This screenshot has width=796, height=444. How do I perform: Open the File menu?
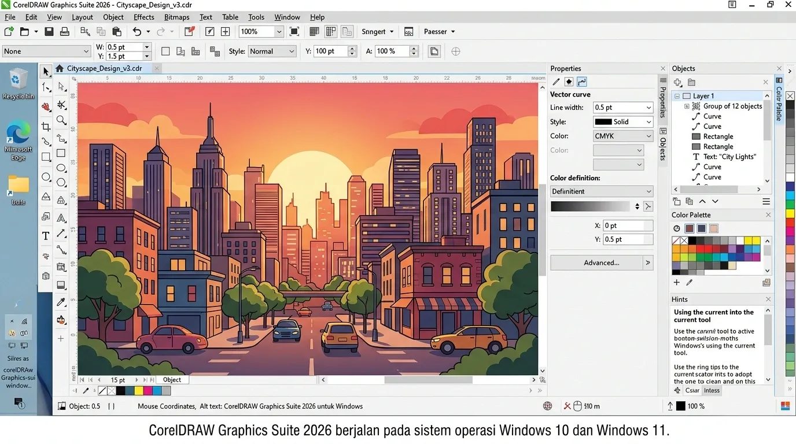tap(10, 17)
